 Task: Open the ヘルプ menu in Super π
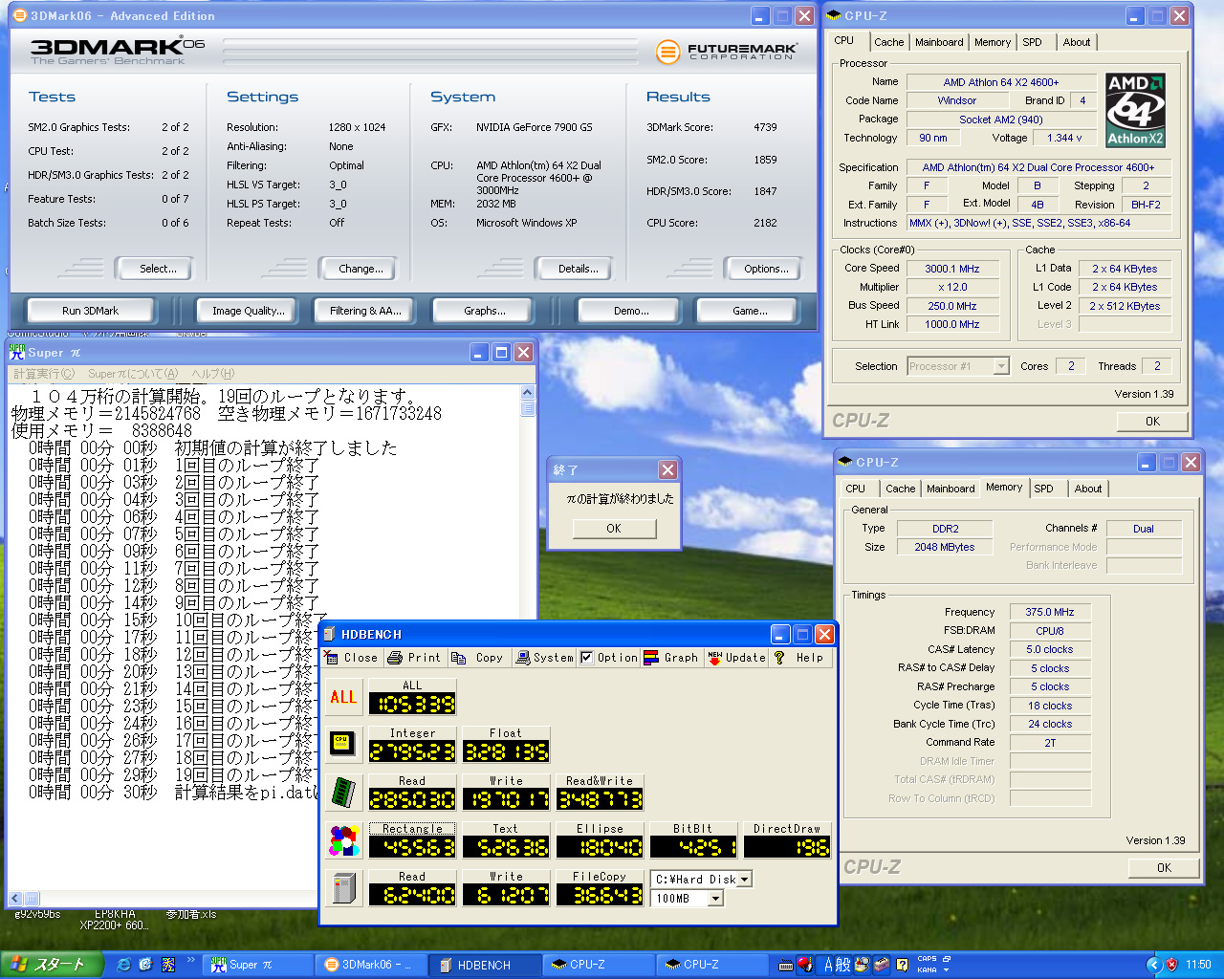pyautogui.click(x=212, y=374)
